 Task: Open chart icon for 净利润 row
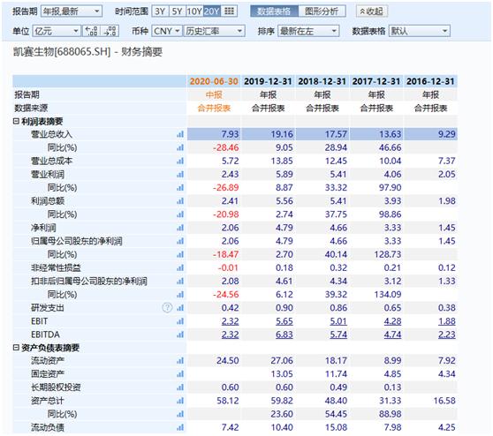coord(180,228)
